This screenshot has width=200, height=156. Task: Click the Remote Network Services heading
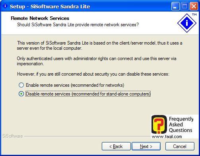[40, 18]
